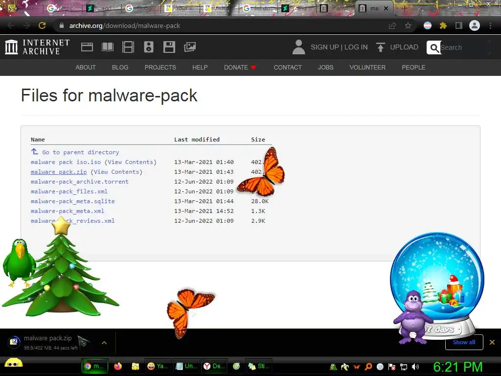Click the Firefox icon in the taskbar
Image resolution: width=501 pixels, height=376 pixels.
coord(117,366)
